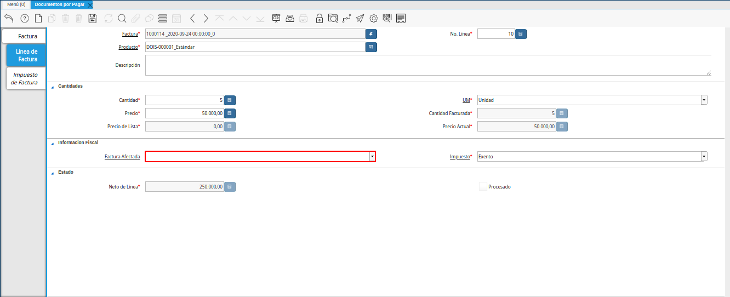Screen dimensions: 730x297
Task: Click the No. Línea input field
Action: click(x=497, y=34)
